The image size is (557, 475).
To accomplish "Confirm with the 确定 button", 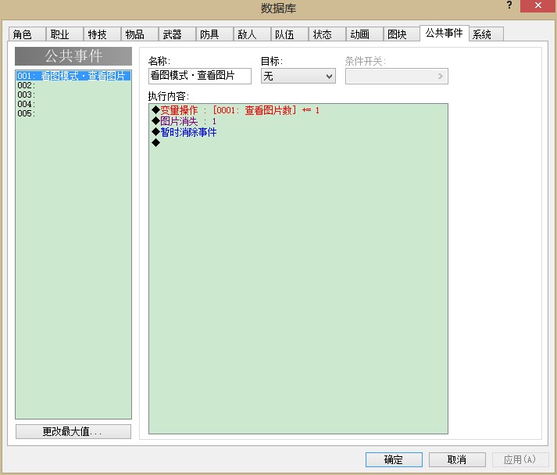I will click(x=394, y=459).
